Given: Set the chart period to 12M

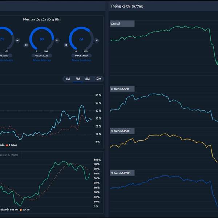Looking at the screenshot, I should pos(98,79).
